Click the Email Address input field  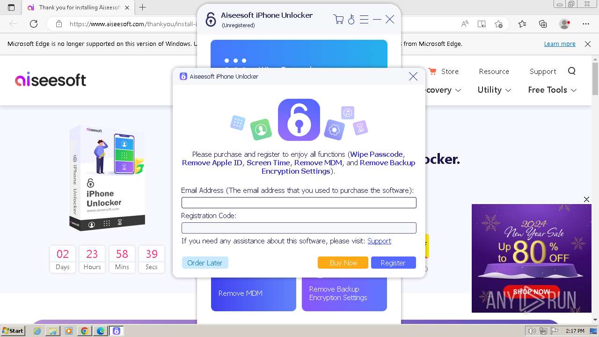(299, 203)
